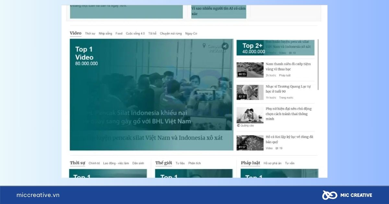Open the Nguy-Cơ video sub-tab

click(x=191, y=33)
